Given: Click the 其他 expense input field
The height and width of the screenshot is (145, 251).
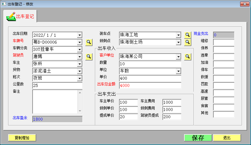Looking at the screenshot, I should coord(224,114).
